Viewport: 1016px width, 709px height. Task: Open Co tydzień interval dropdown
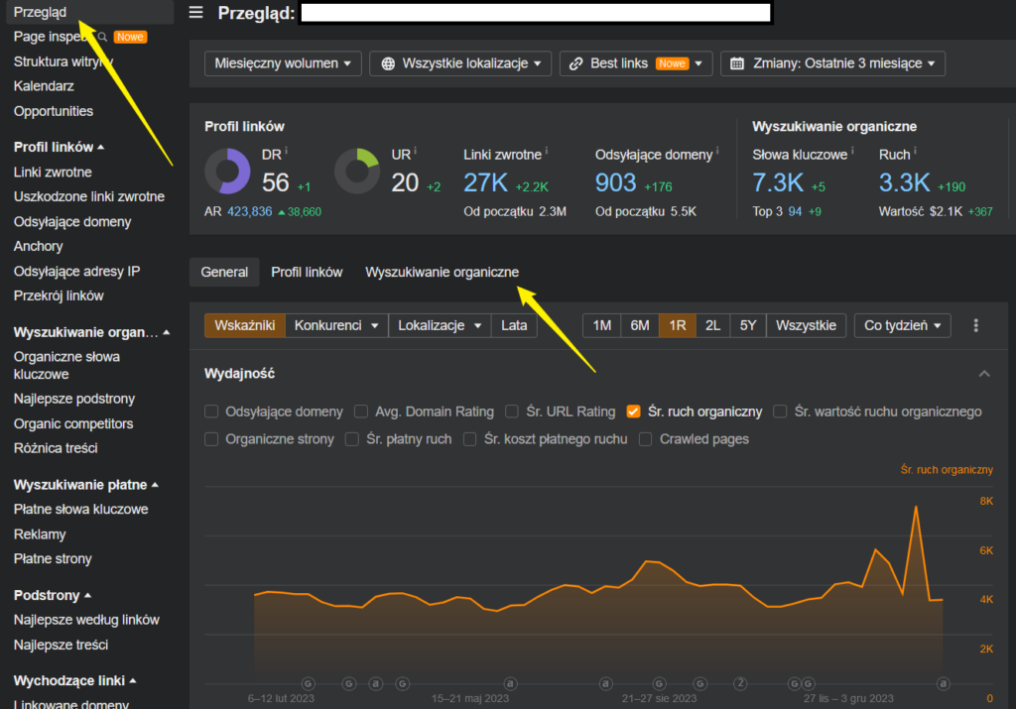[x=903, y=325]
